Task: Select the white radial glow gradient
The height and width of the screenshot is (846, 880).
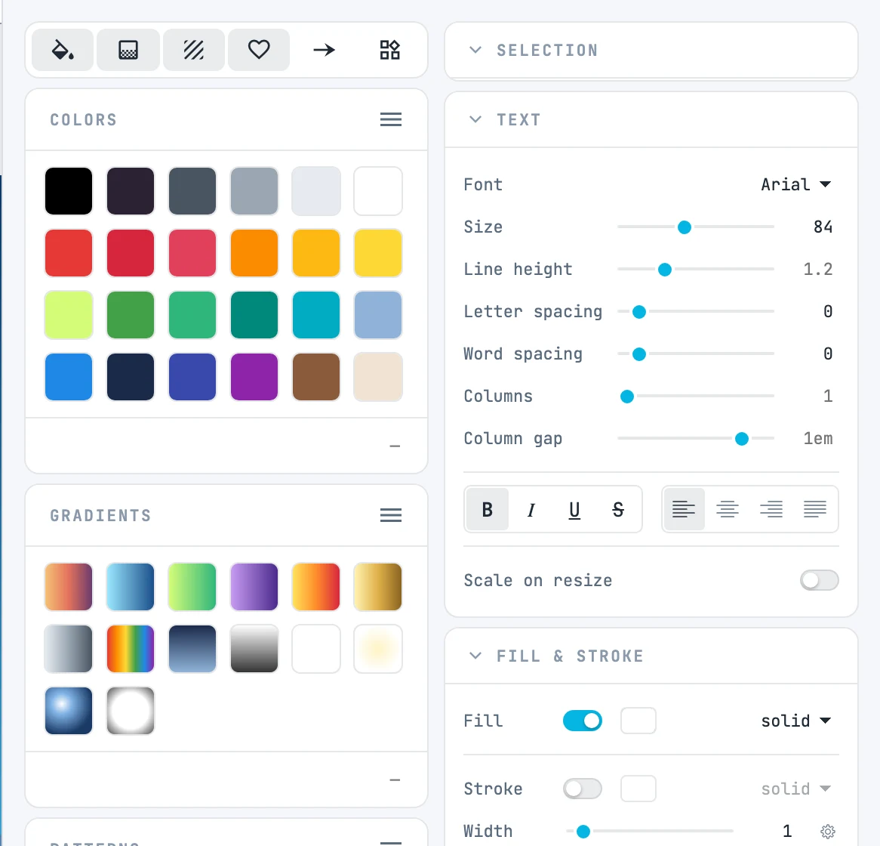Action: pos(131,711)
